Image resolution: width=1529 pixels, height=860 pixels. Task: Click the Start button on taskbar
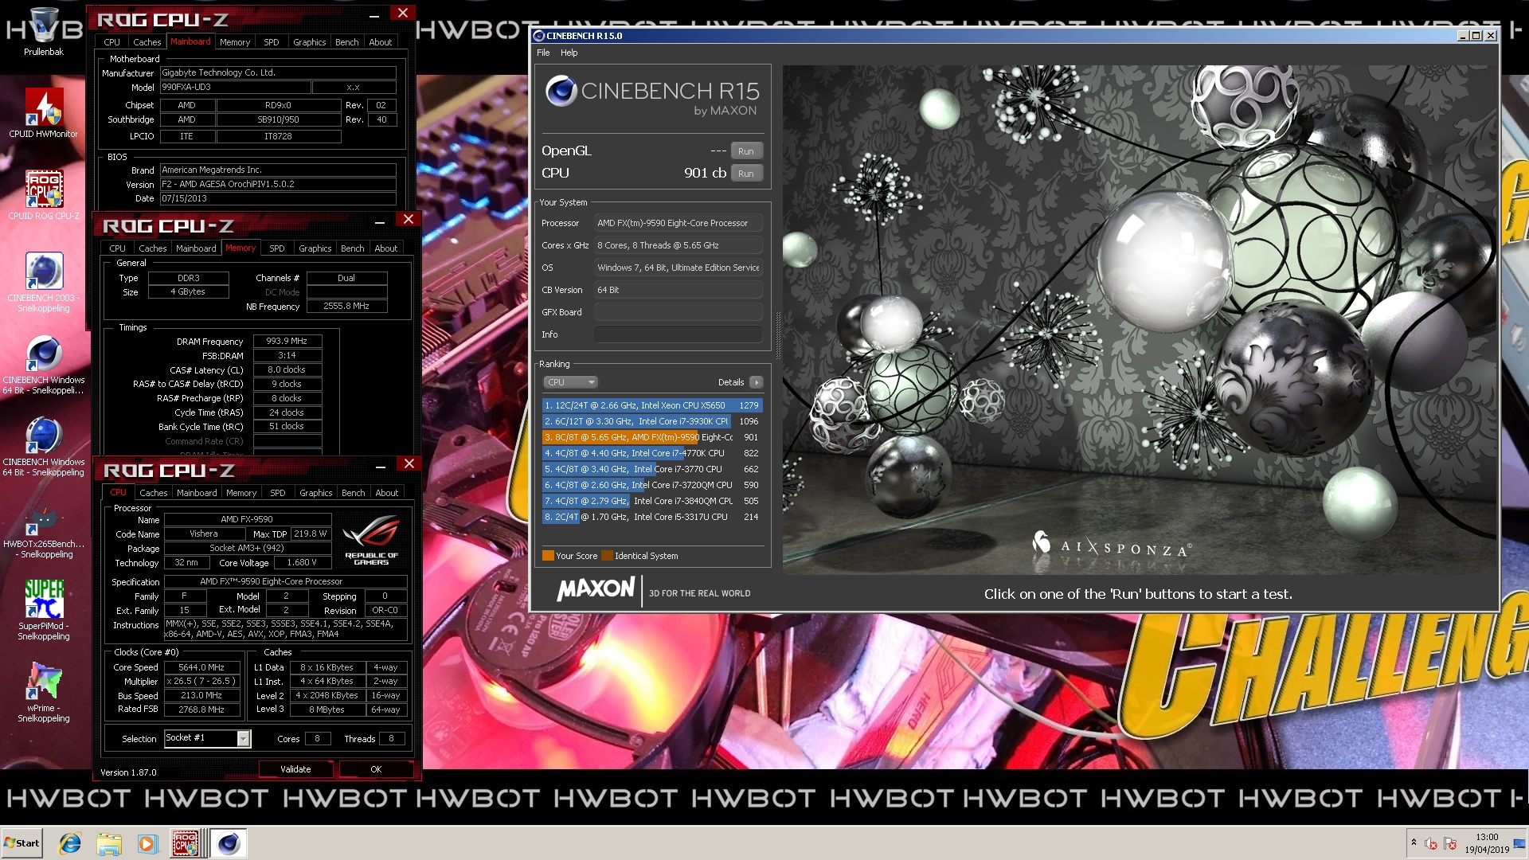coord(22,843)
